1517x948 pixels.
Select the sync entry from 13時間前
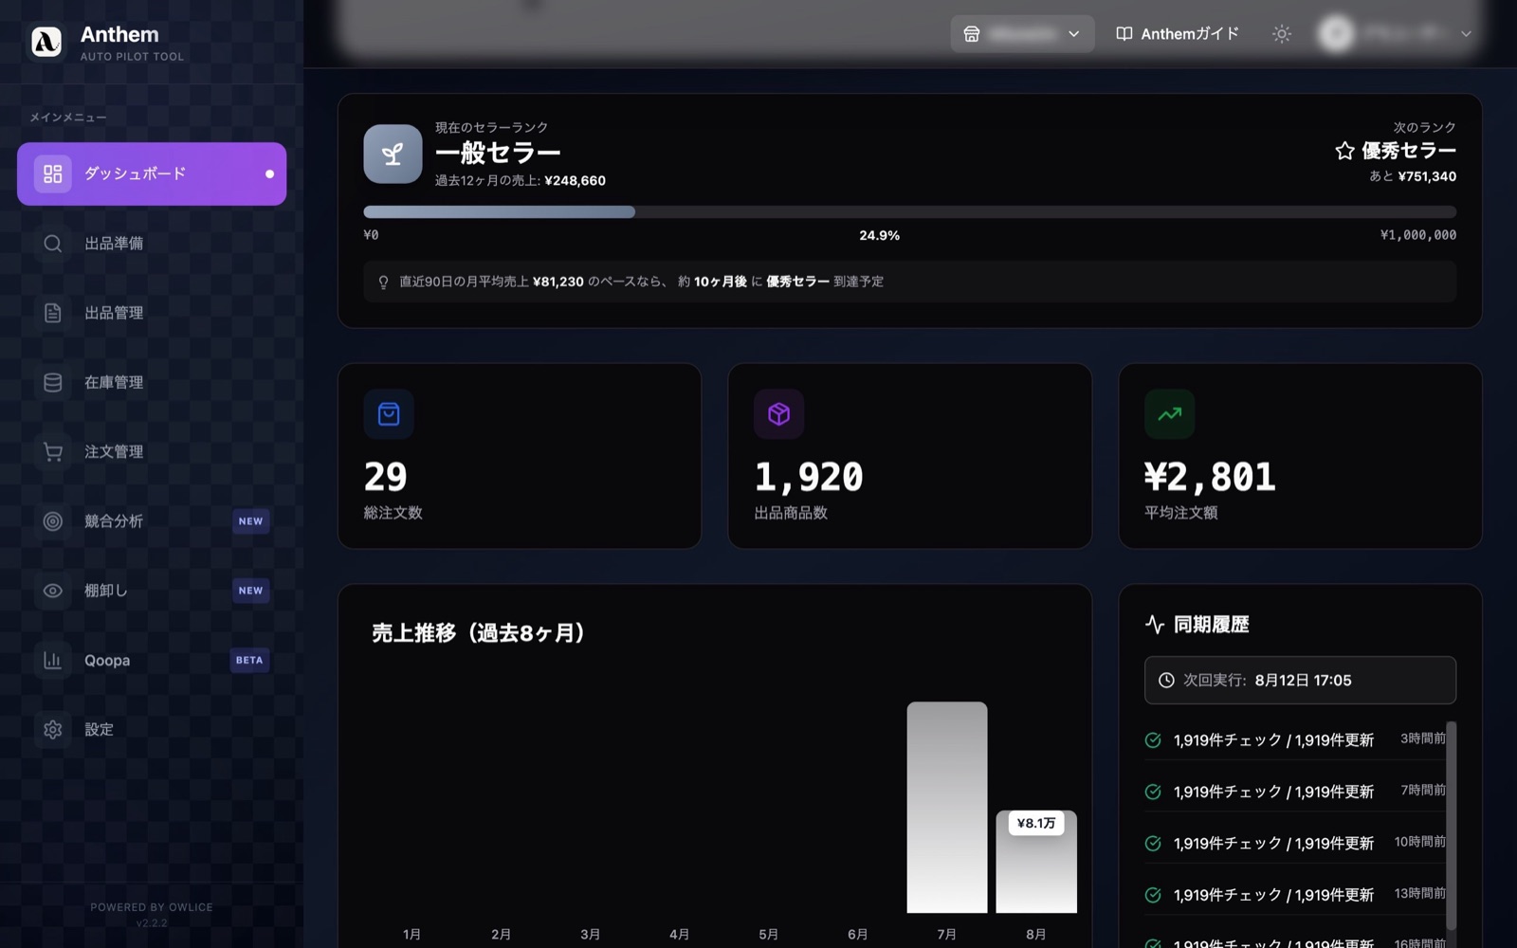pyautogui.click(x=1295, y=895)
